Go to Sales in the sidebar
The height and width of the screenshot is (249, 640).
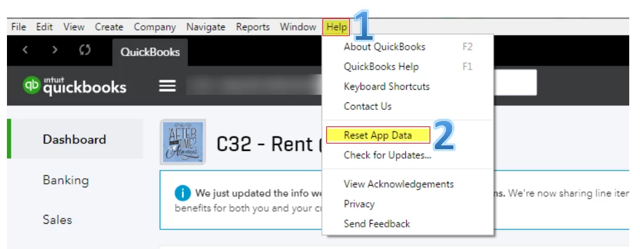[x=57, y=220]
